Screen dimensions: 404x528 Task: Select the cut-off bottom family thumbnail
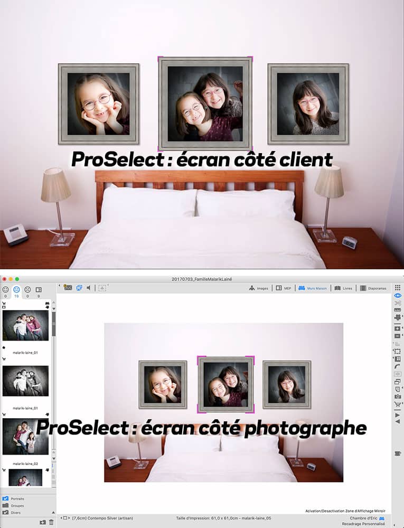(x=25, y=477)
